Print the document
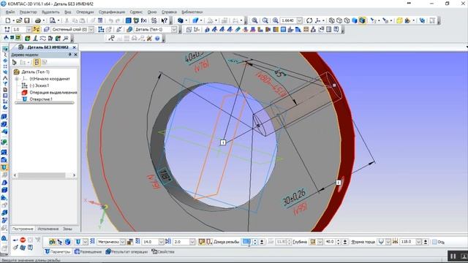Viewport: 468px width, 263px height. tap(38, 20)
